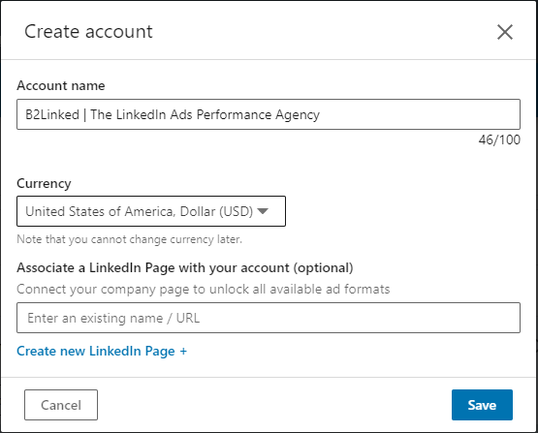Open the Create new LinkedIn Page link

[x=102, y=351]
